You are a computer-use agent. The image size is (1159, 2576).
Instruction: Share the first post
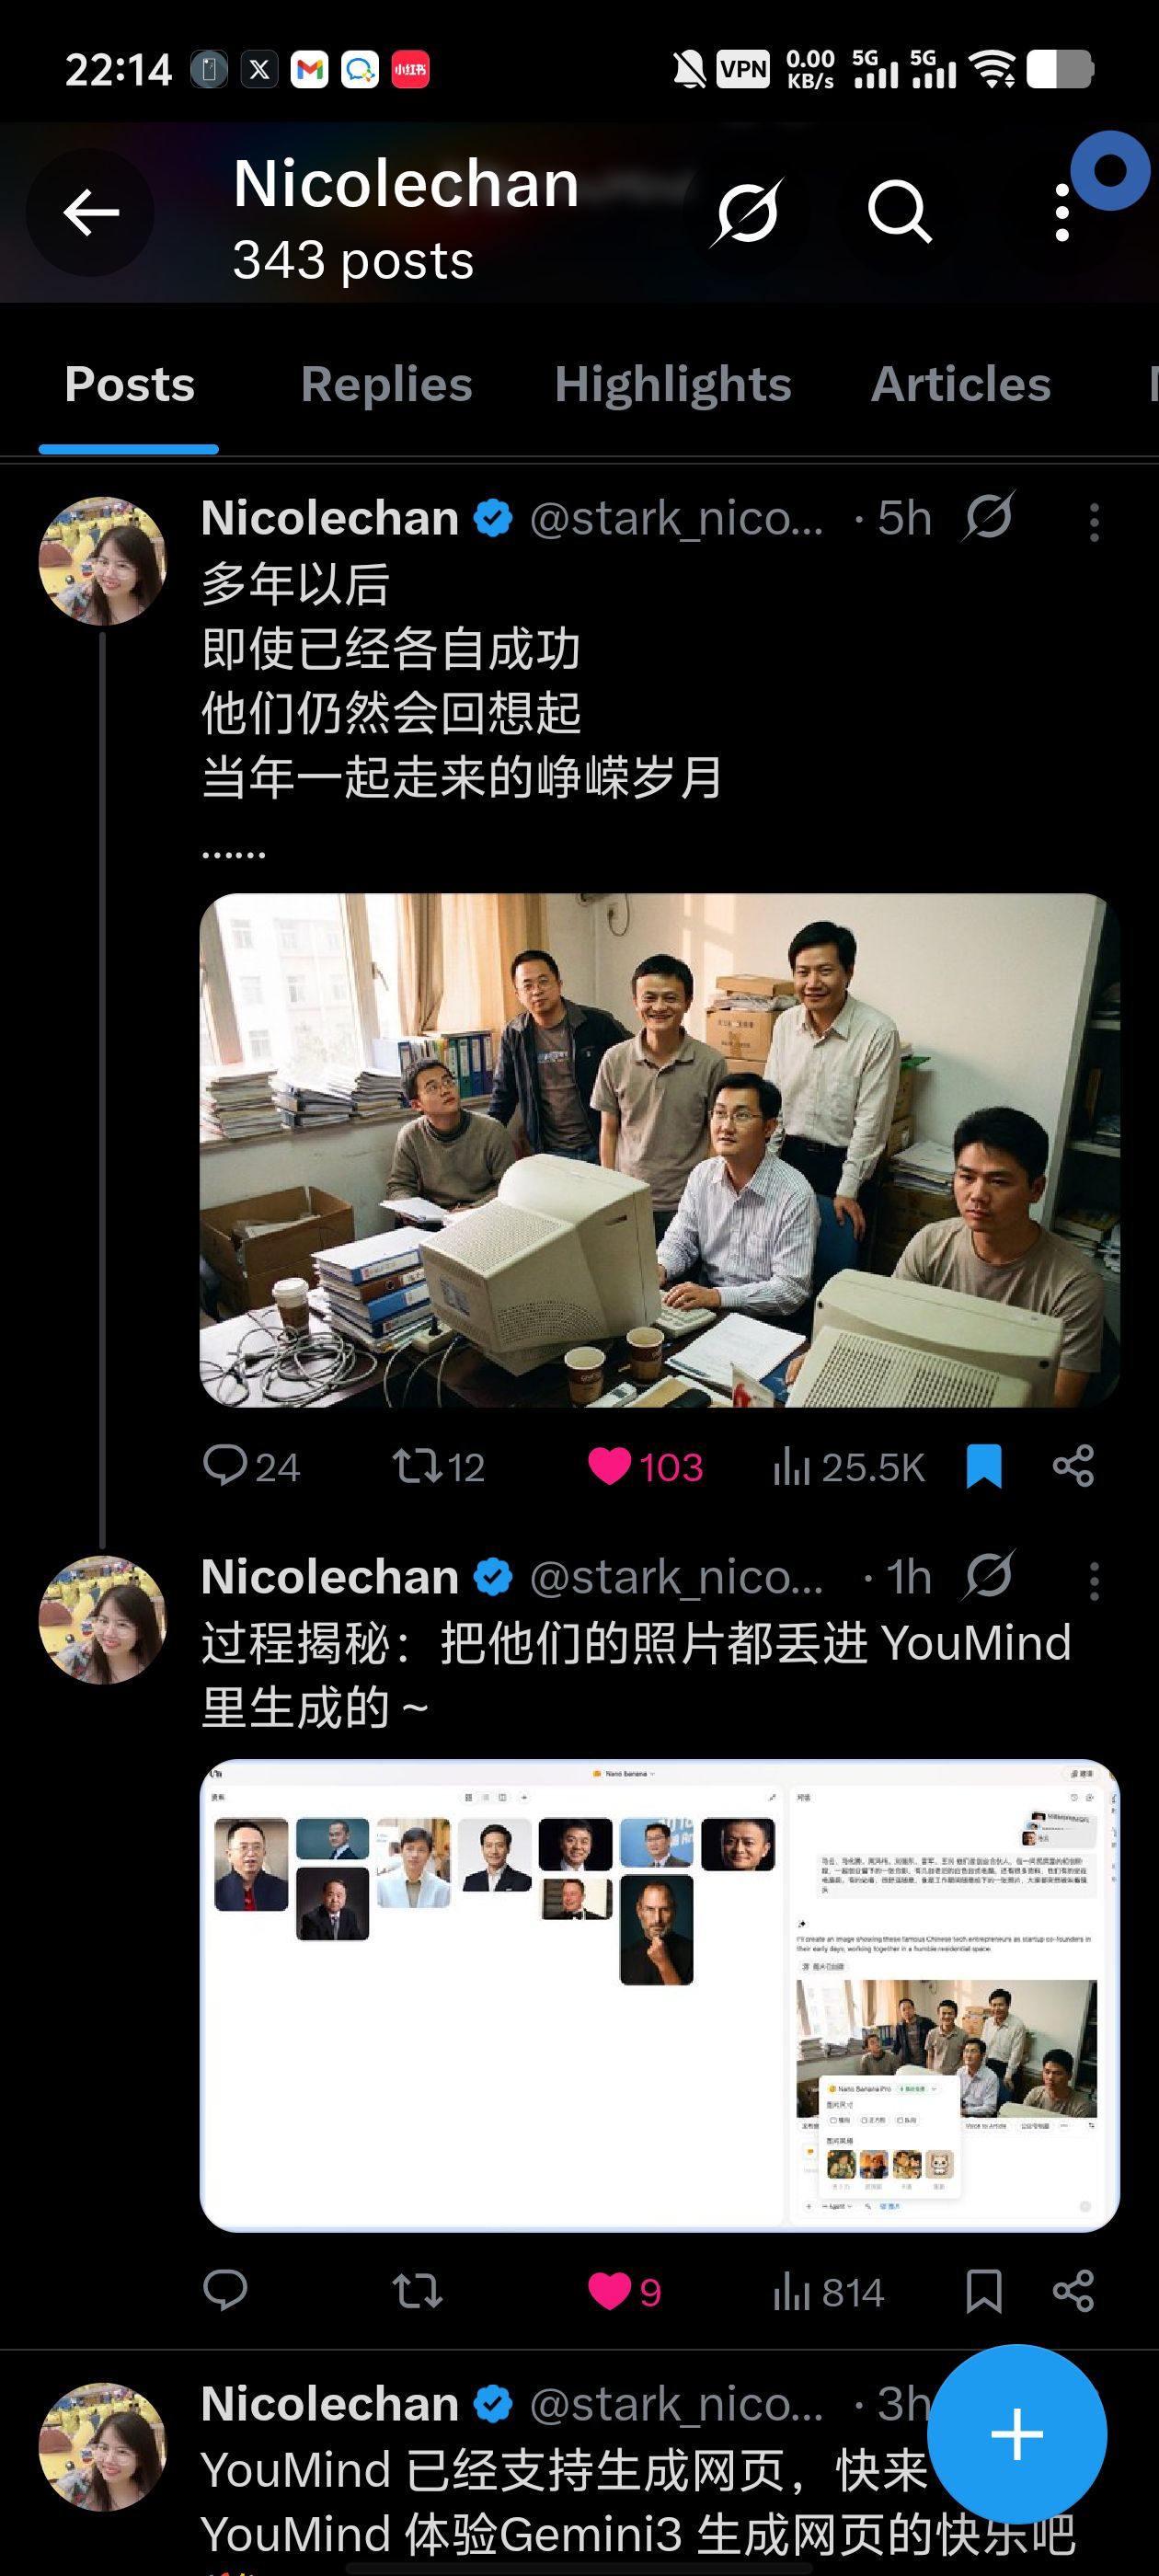click(1073, 1467)
